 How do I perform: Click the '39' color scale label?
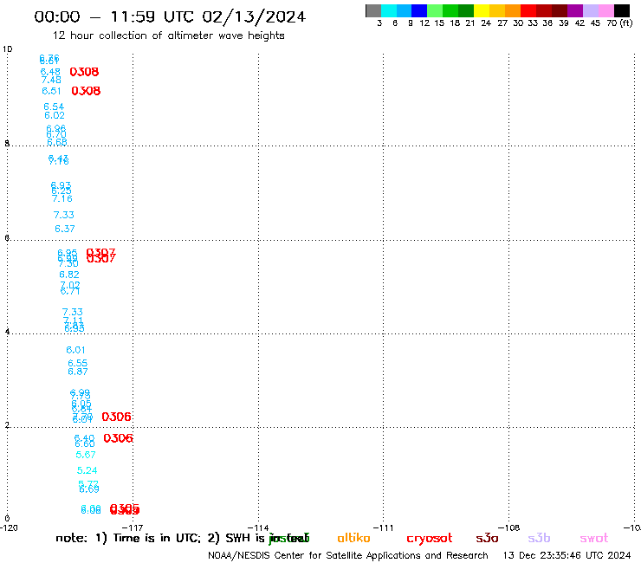coord(564,23)
